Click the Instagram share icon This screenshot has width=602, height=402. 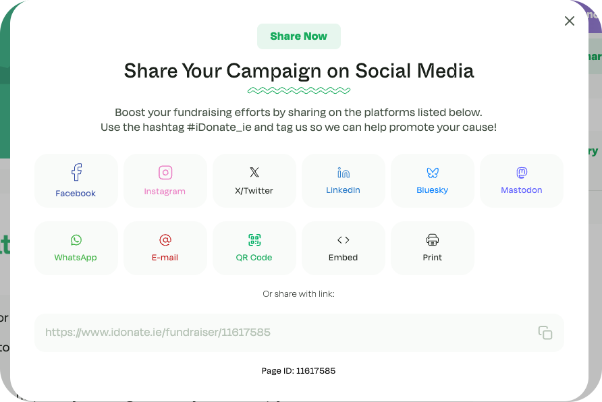point(165,173)
